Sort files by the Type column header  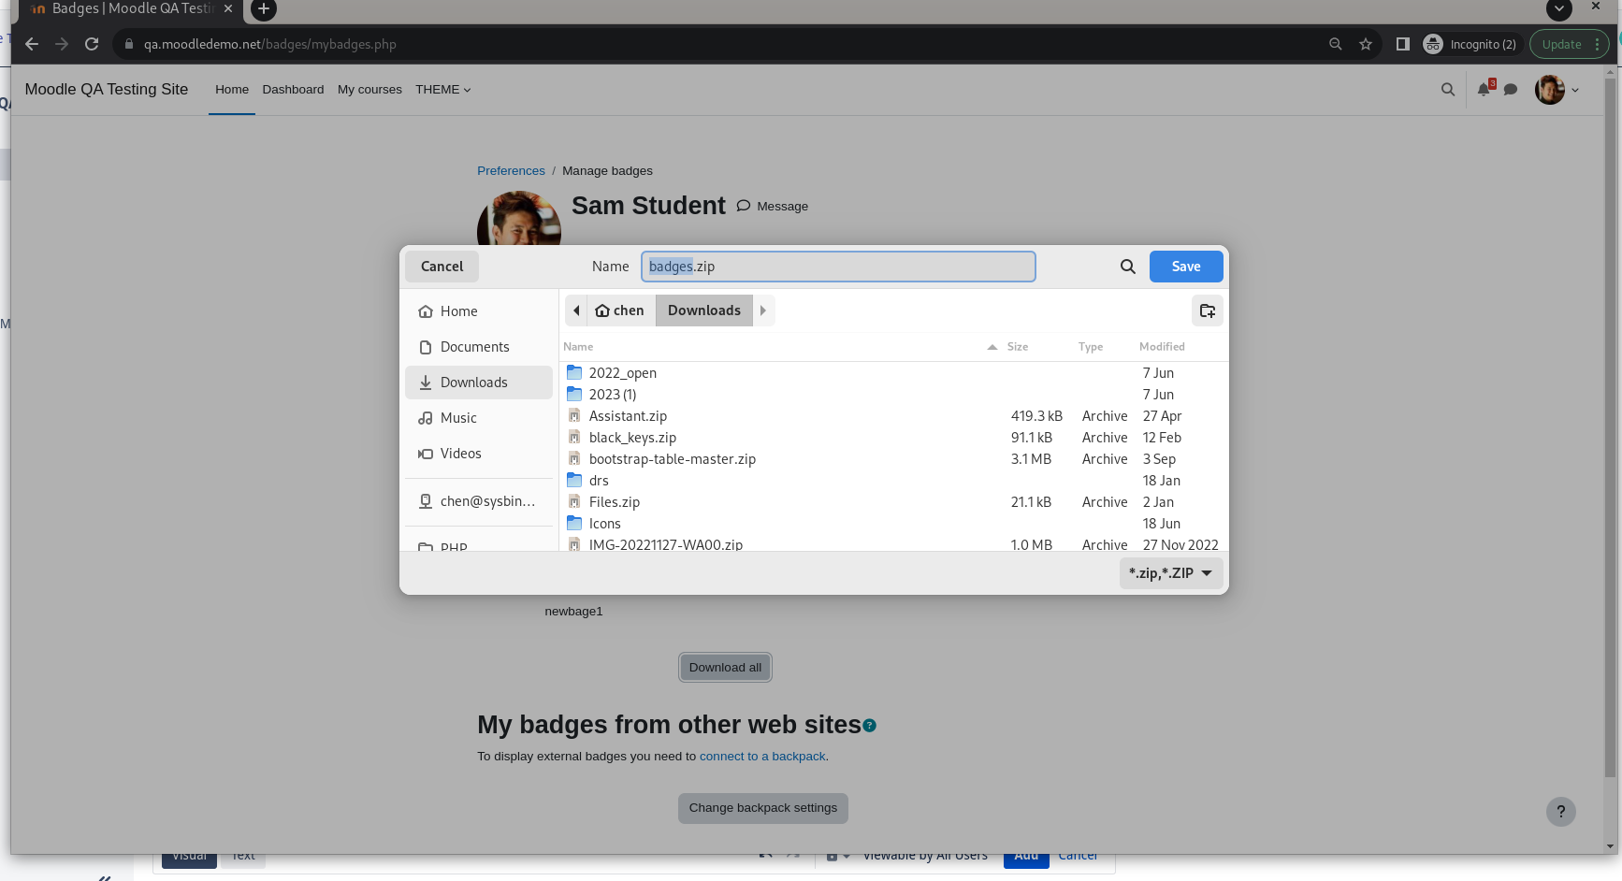coord(1091,347)
